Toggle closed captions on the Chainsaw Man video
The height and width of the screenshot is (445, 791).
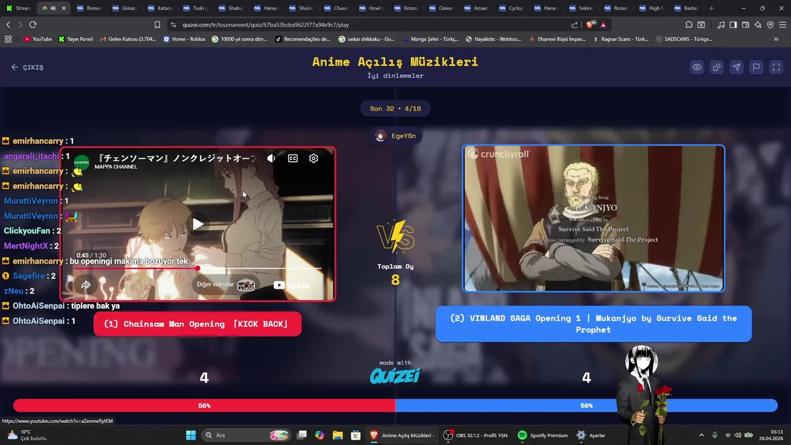pos(293,158)
